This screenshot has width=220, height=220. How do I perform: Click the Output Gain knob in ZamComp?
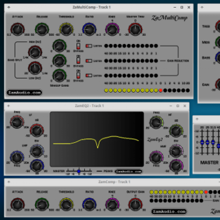(x=135, y=205)
